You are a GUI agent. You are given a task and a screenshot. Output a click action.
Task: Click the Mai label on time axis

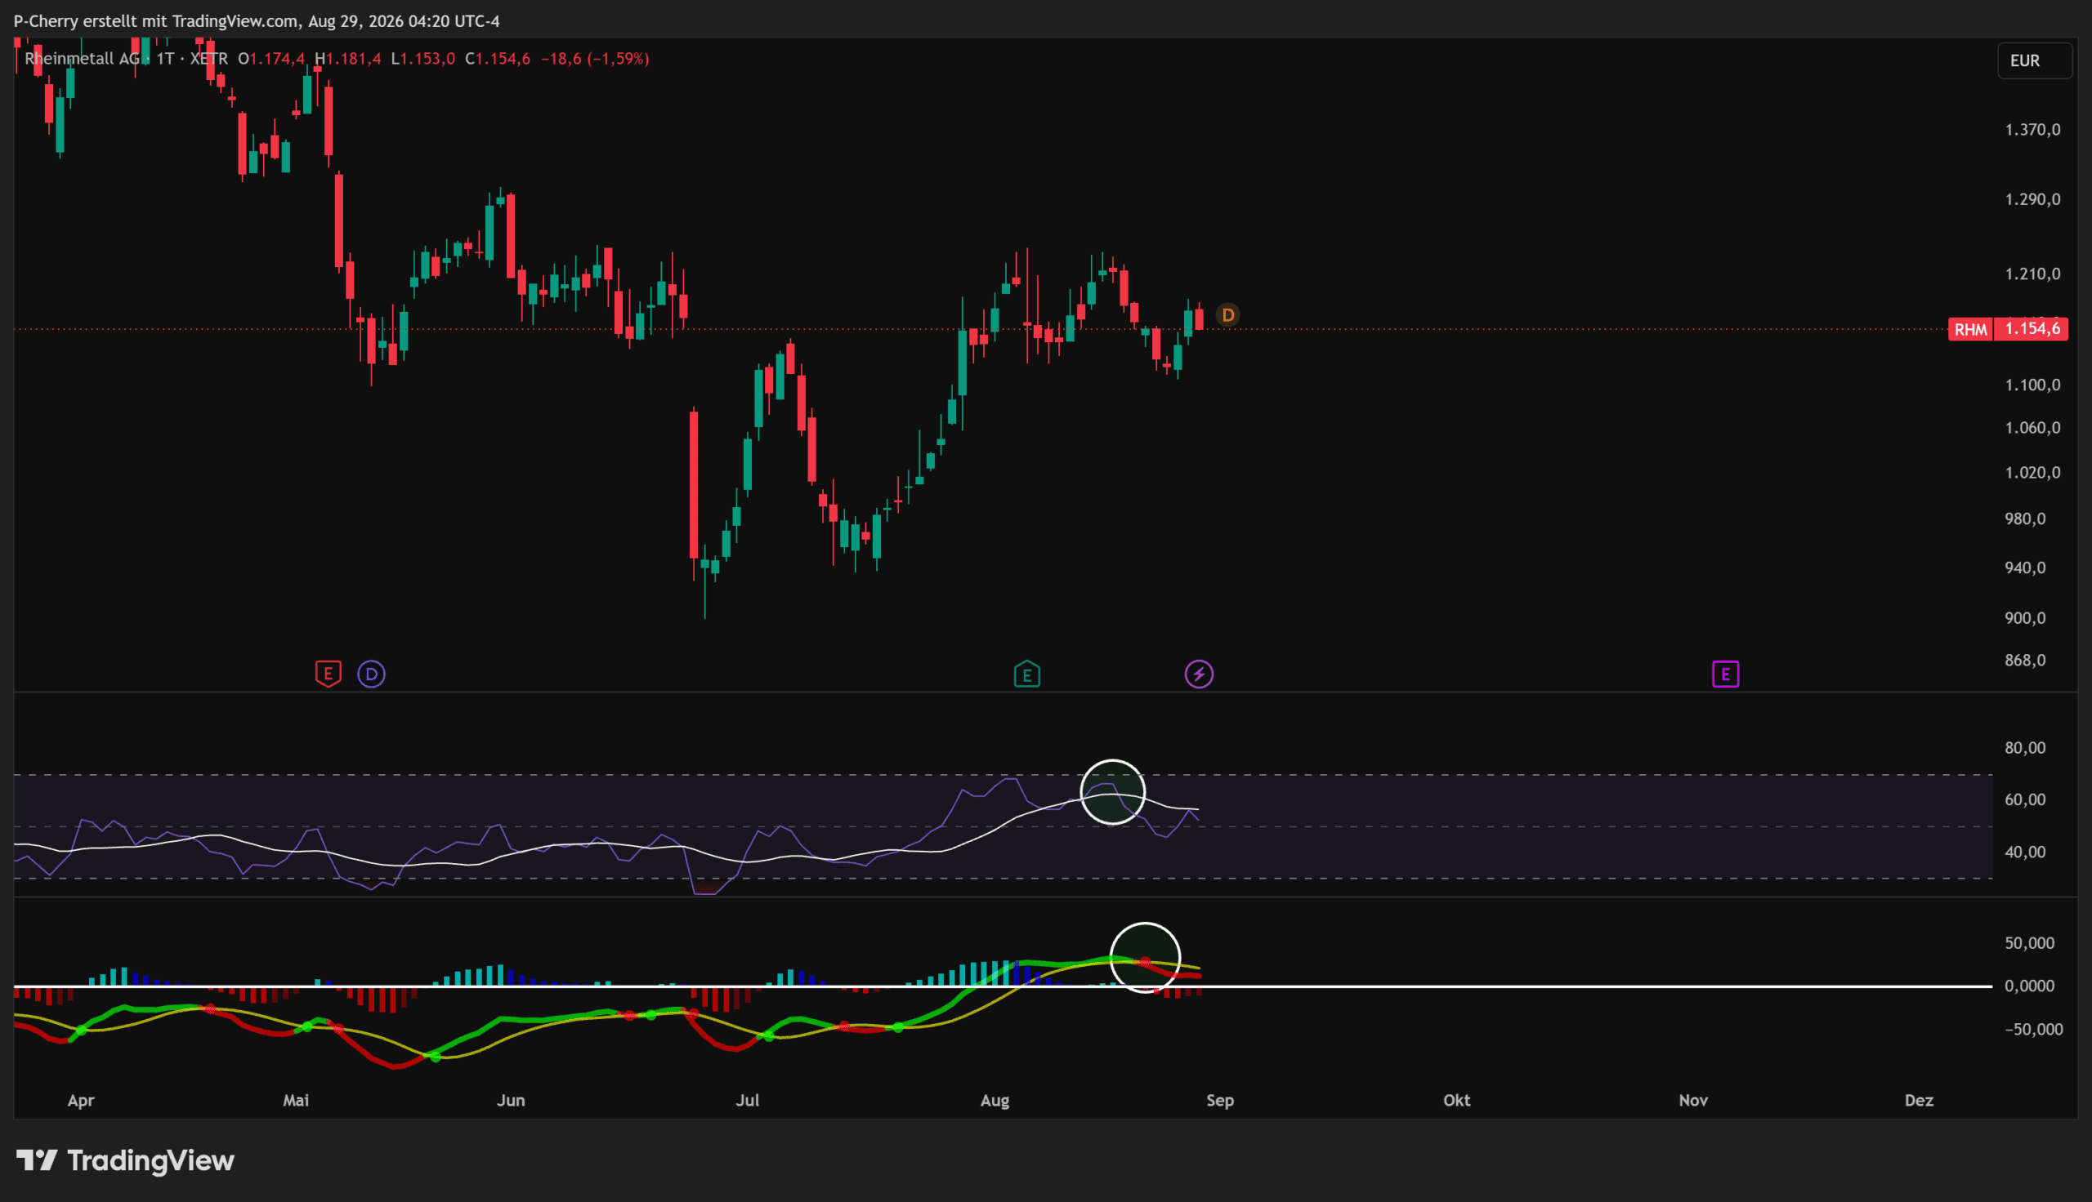(x=296, y=1101)
